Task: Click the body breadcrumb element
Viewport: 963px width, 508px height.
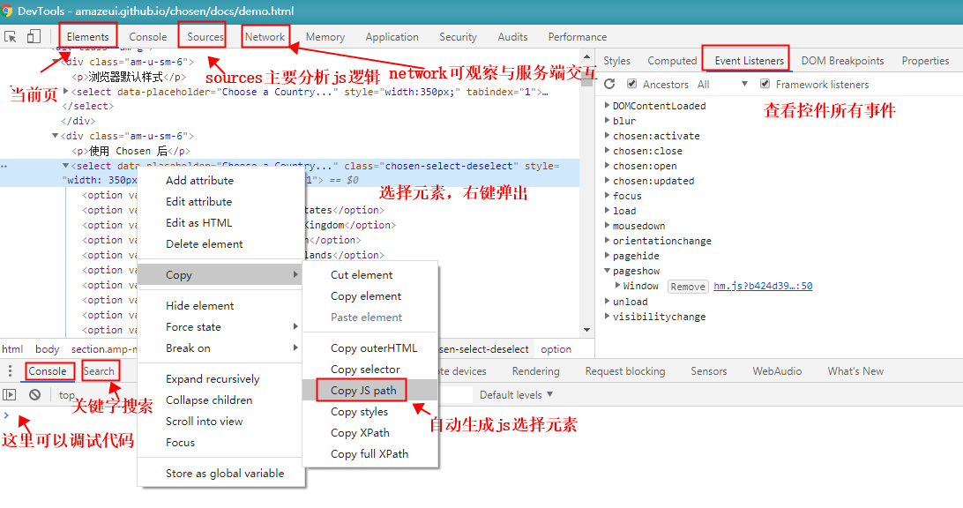Action: coord(48,349)
